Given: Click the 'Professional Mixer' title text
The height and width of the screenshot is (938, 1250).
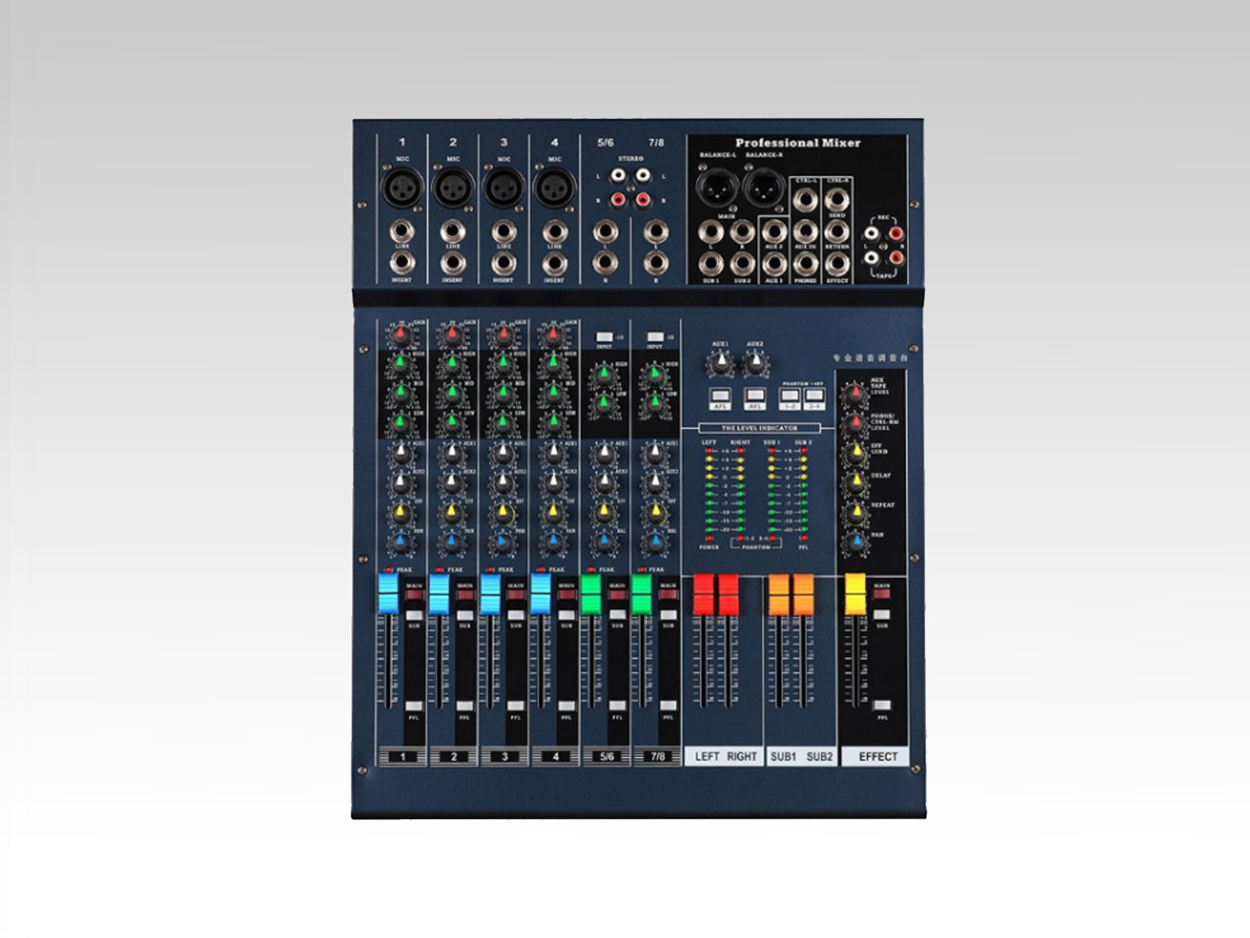Looking at the screenshot, I should [798, 143].
